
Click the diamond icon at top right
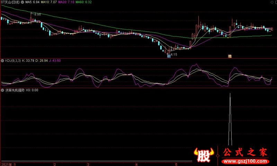click(x=272, y=2)
